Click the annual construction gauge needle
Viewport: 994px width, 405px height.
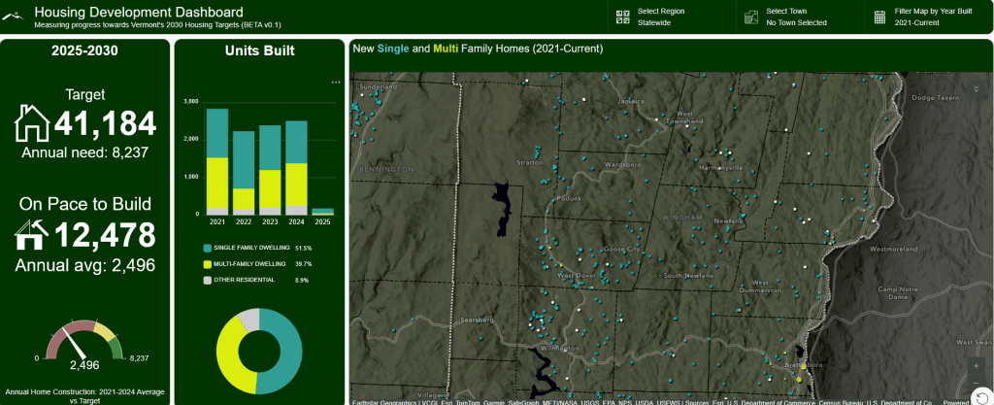tap(73, 342)
